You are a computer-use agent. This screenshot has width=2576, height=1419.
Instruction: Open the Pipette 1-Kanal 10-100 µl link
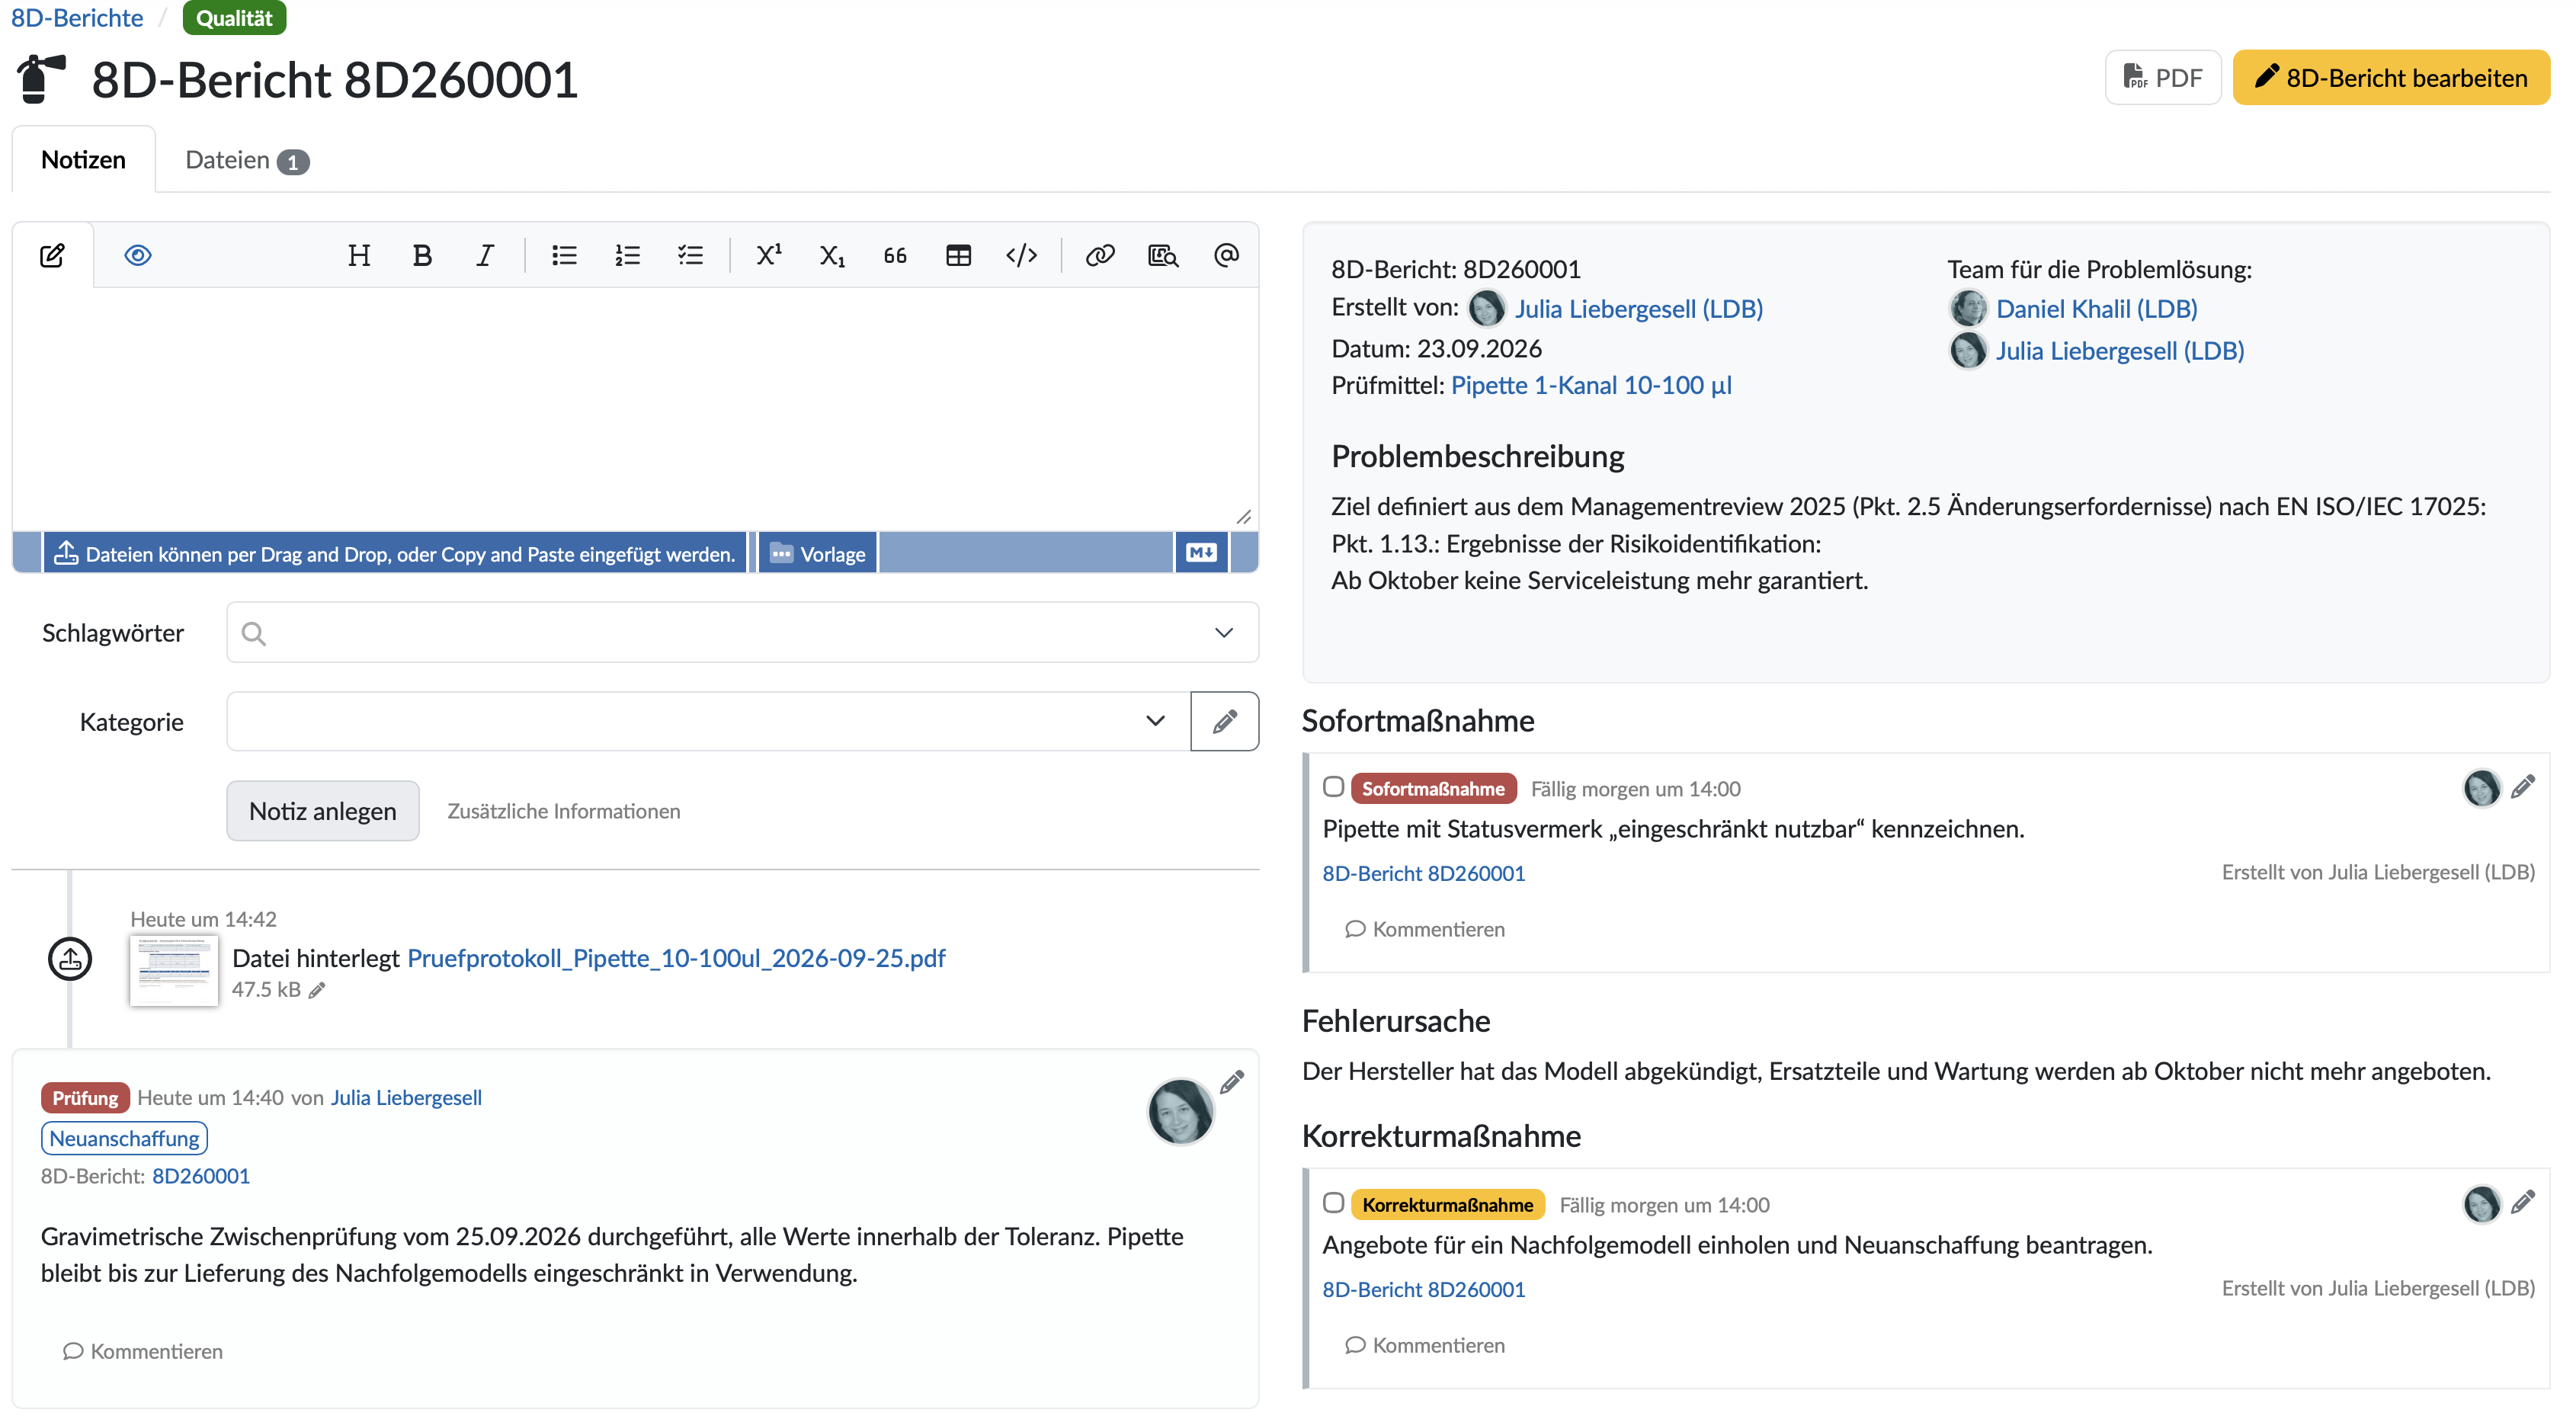1591,385
